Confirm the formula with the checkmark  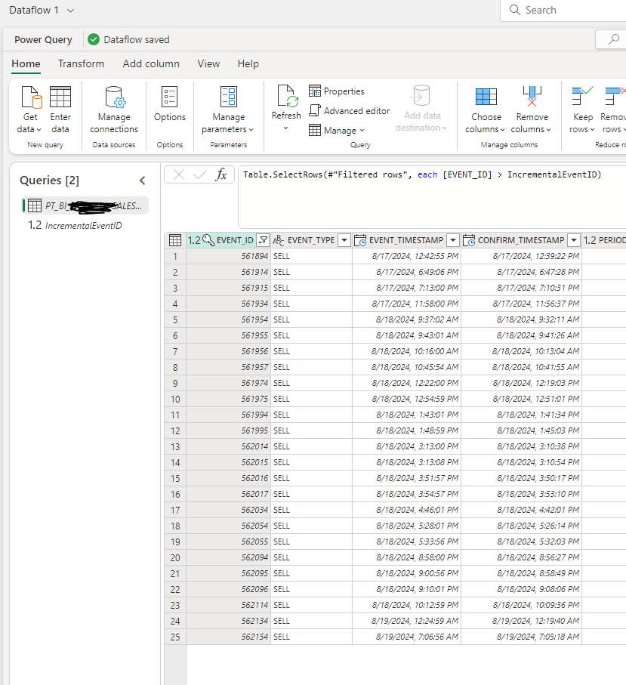tap(199, 174)
